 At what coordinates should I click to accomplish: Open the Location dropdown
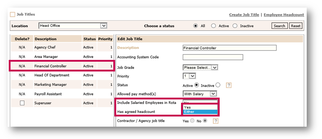click(73, 26)
